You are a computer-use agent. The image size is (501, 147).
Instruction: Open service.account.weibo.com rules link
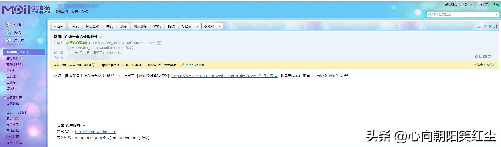point(224,76)
